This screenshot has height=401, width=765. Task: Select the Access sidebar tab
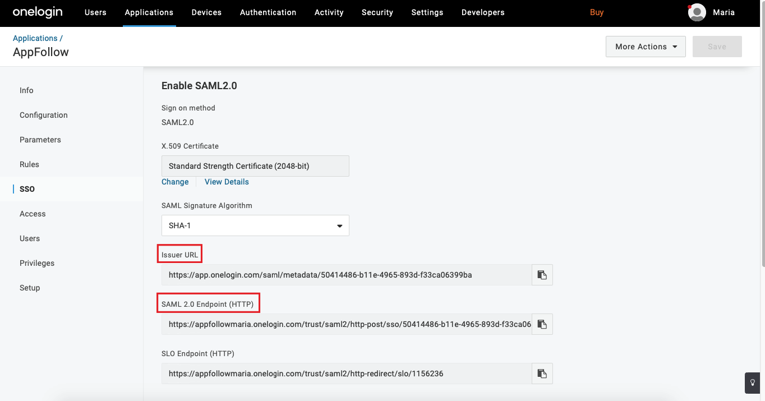[x=33, y=214]
